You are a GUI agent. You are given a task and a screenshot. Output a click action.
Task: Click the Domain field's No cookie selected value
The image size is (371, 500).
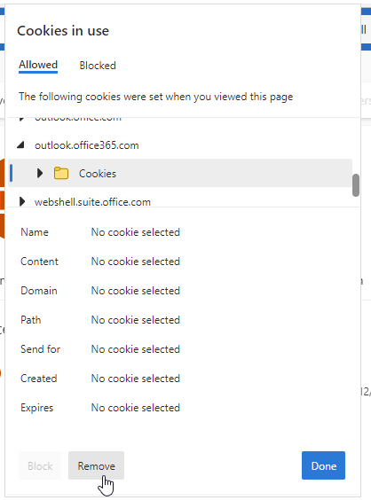(136, 291)
